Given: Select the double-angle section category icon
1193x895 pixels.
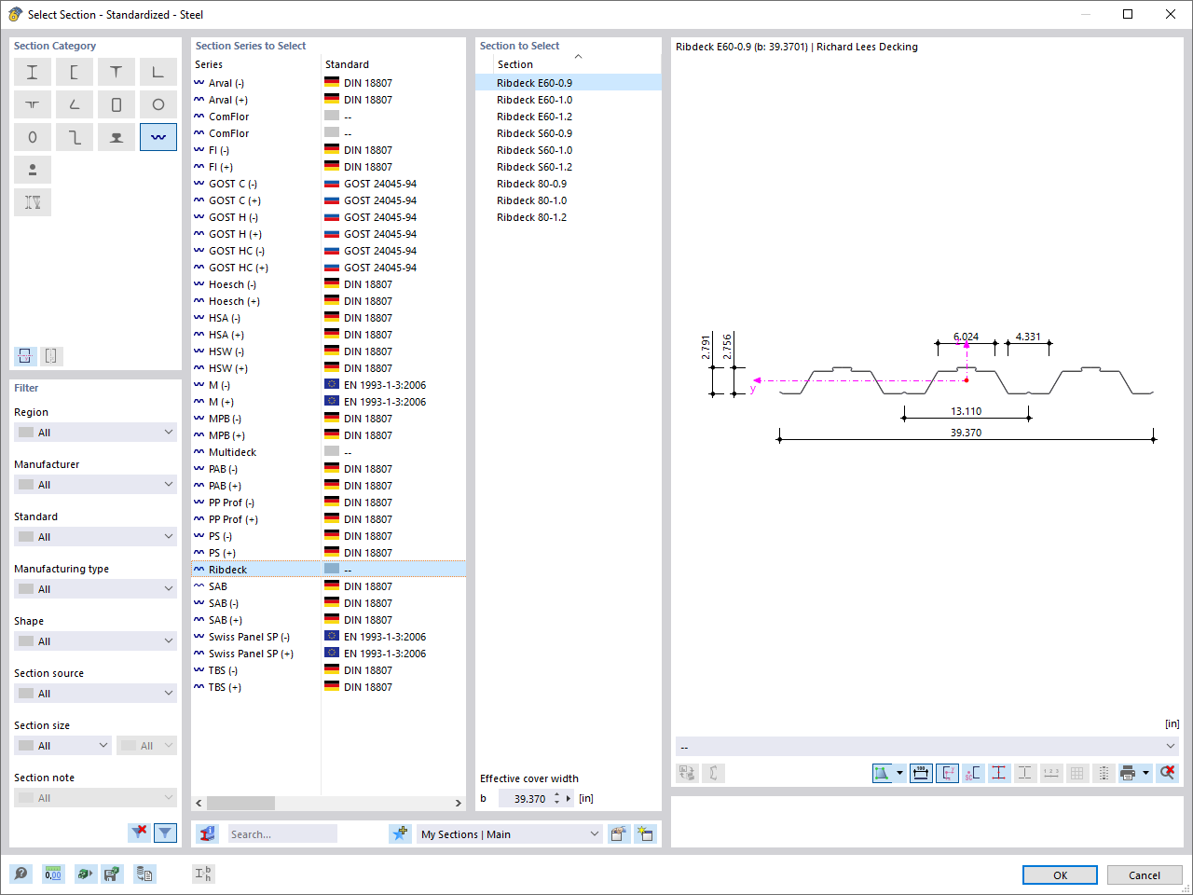Looking at the screenshot, I should pyautogui.click(x=33, y=104).
